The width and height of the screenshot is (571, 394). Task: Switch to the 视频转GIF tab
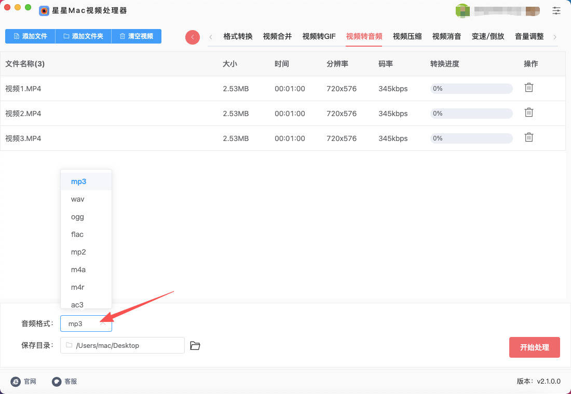pos(319,36)
